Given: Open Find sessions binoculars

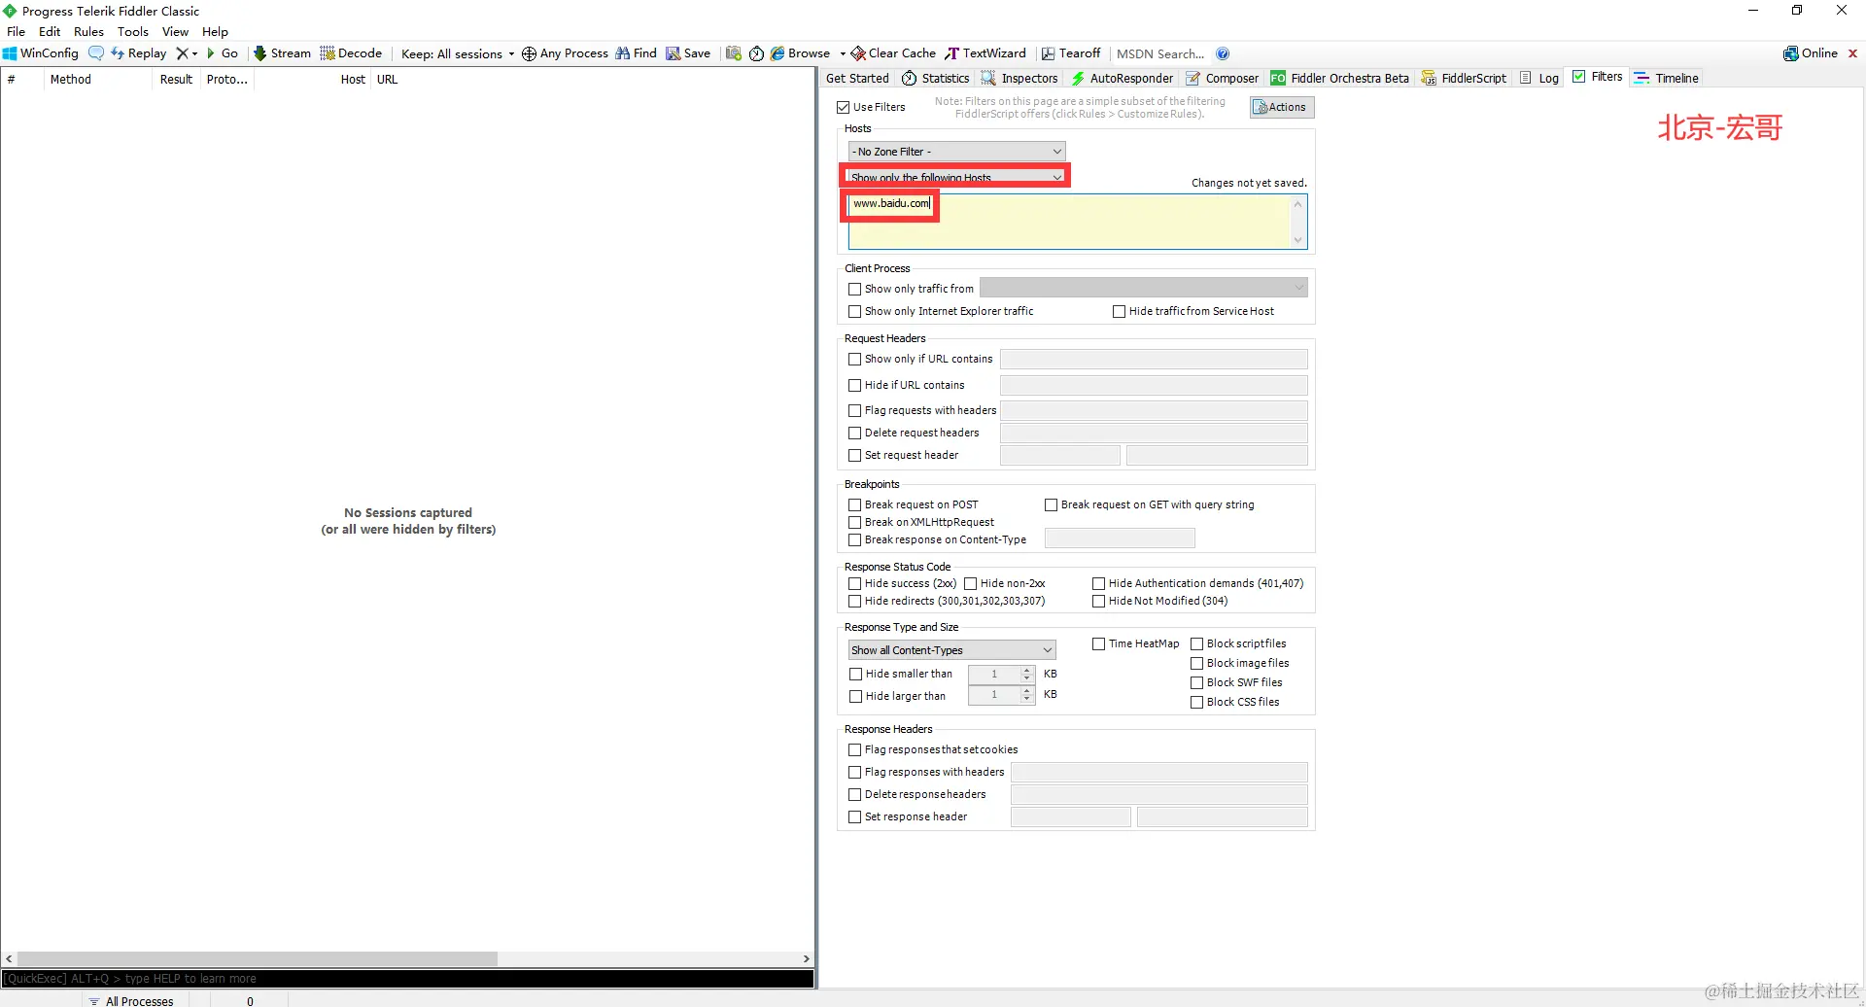Looking at the screenshot, I should coord(636,53).
